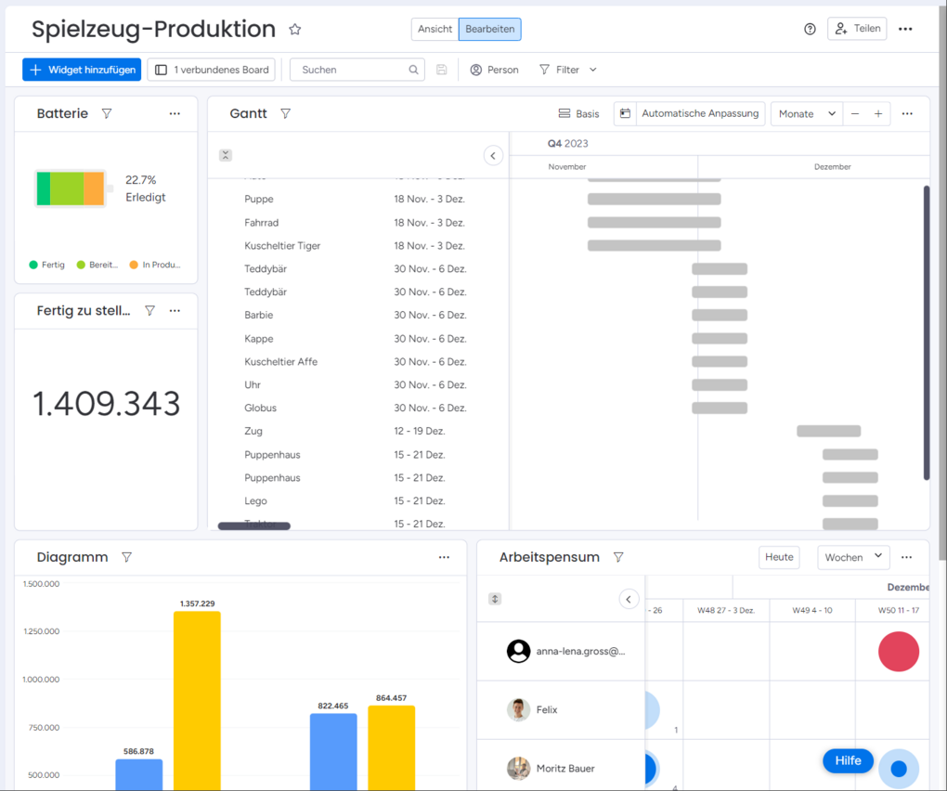Click the yellow bar labeled 864.457
The height and width of the screenshot is (791, 947).
(392, 748)
